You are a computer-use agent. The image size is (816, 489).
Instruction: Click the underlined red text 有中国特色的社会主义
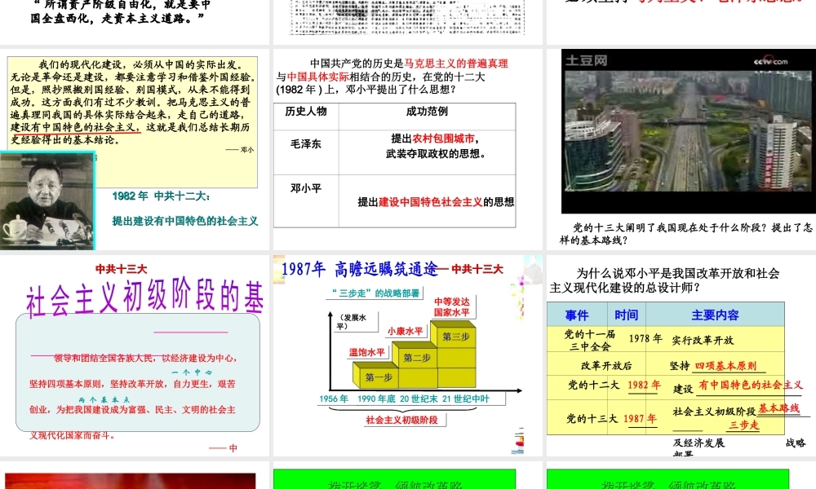pyautogui.click(x=751, y=385)
